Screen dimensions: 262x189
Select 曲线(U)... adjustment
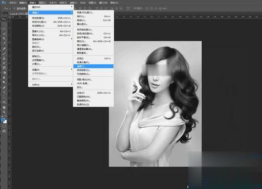(x=93, y=20)
